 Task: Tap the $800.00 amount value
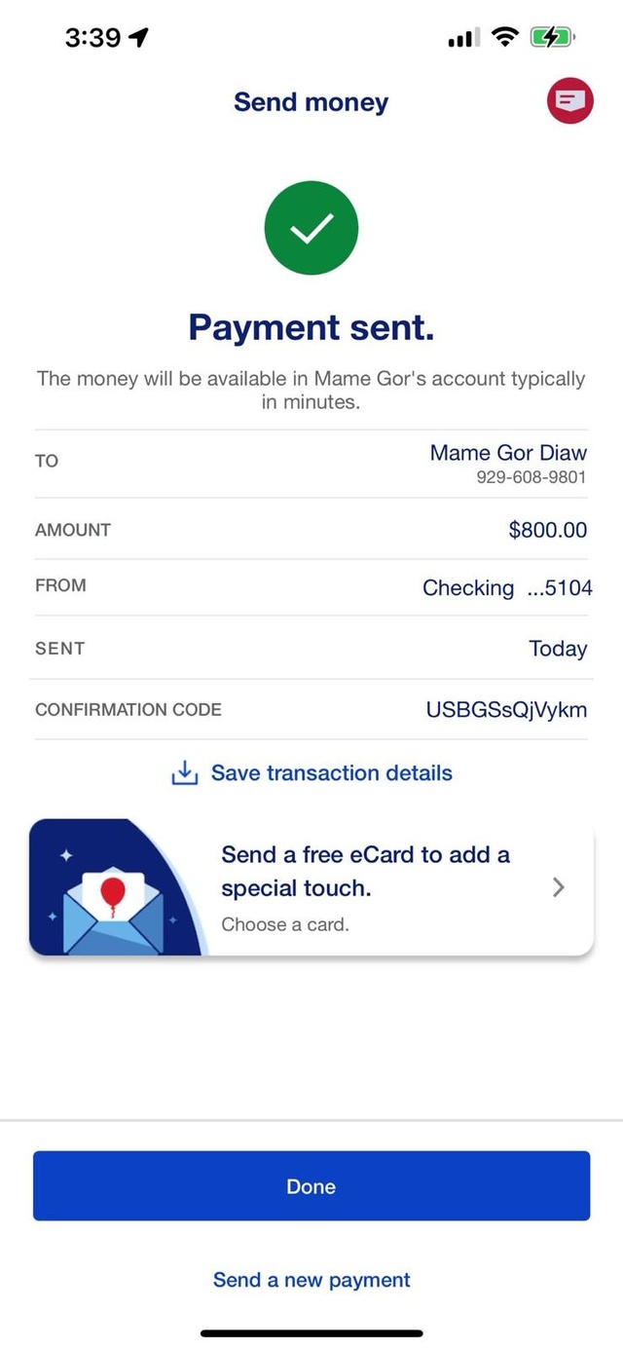tap(548, 530)
